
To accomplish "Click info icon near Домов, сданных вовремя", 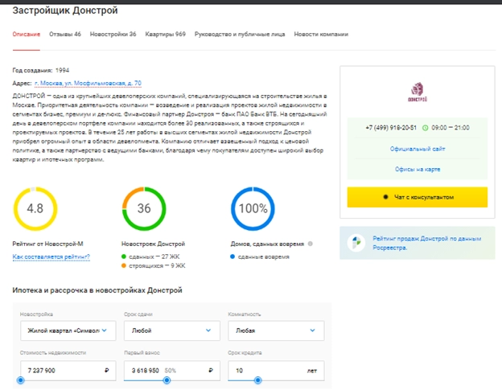I will (311, 244).
